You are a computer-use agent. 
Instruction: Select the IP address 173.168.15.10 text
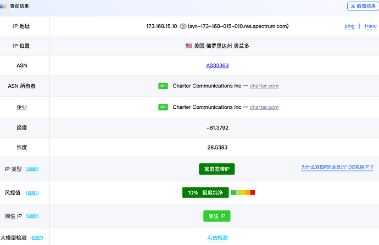pyautogui.click(x=161, y=26)
